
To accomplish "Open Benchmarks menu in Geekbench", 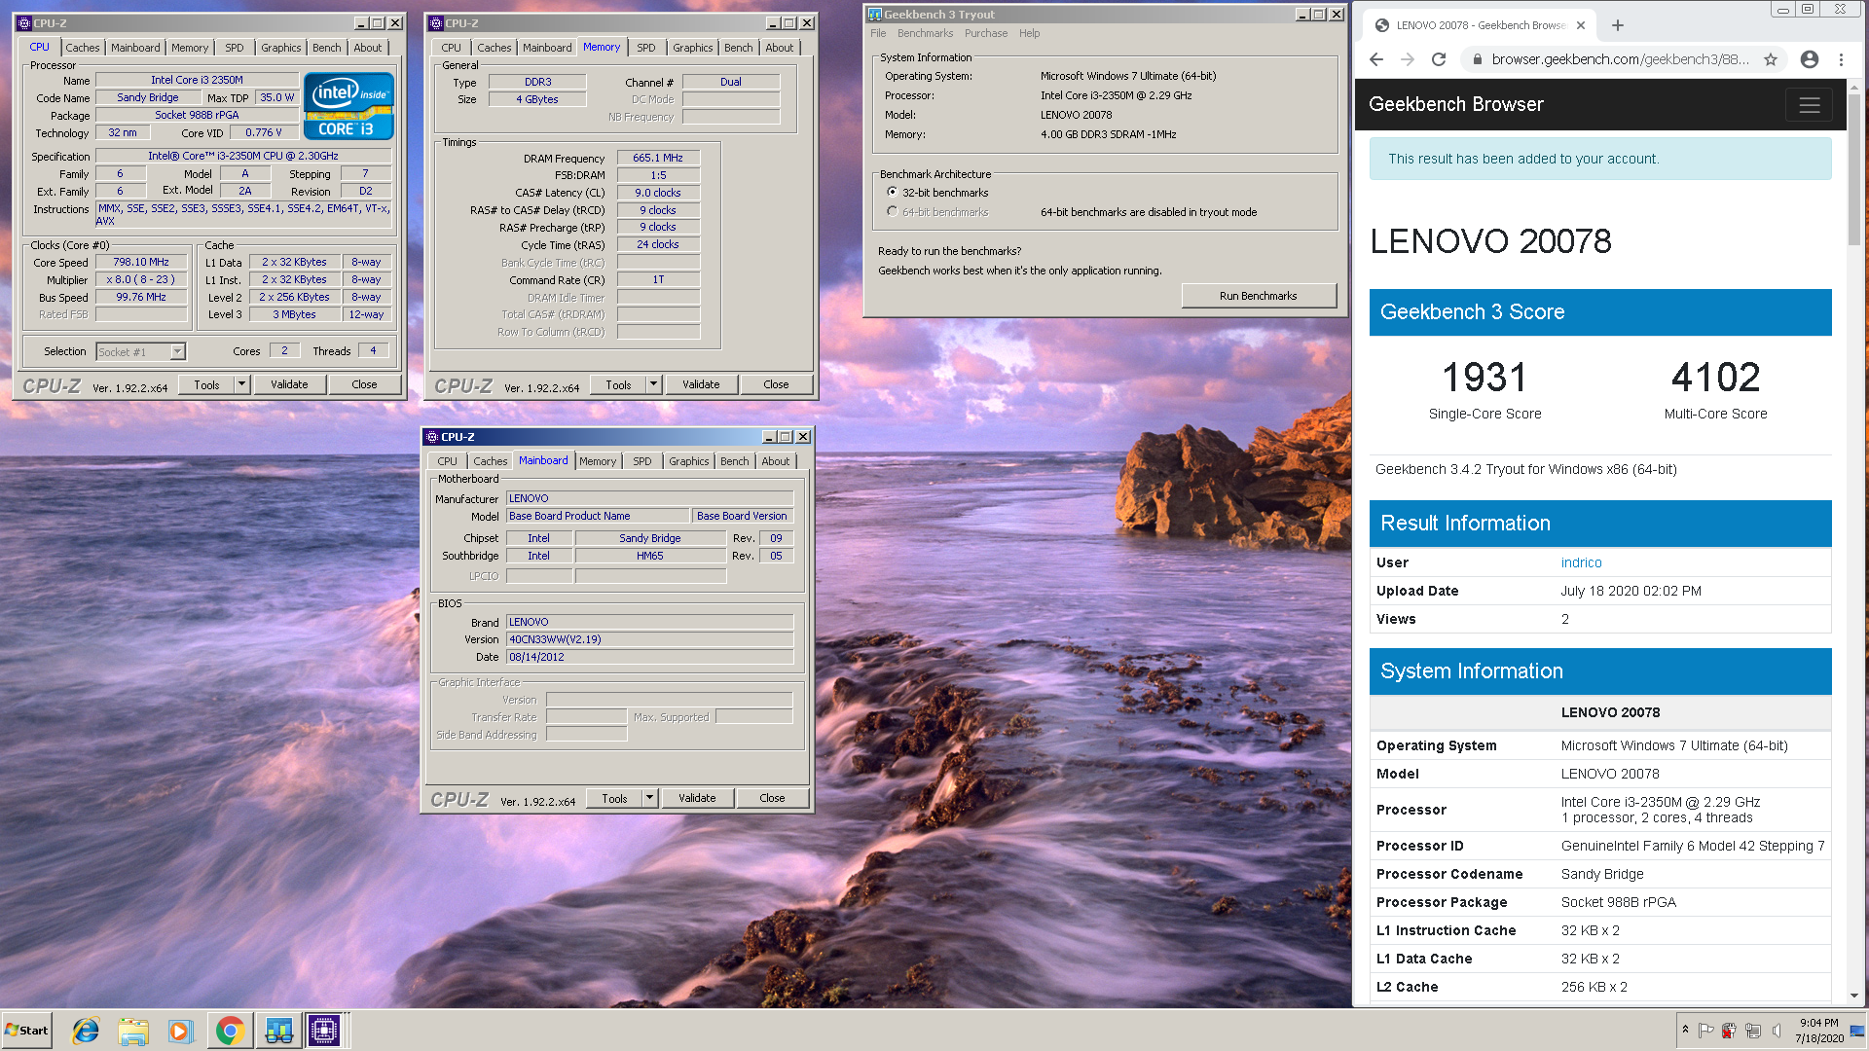I will (x=925, y=33).
